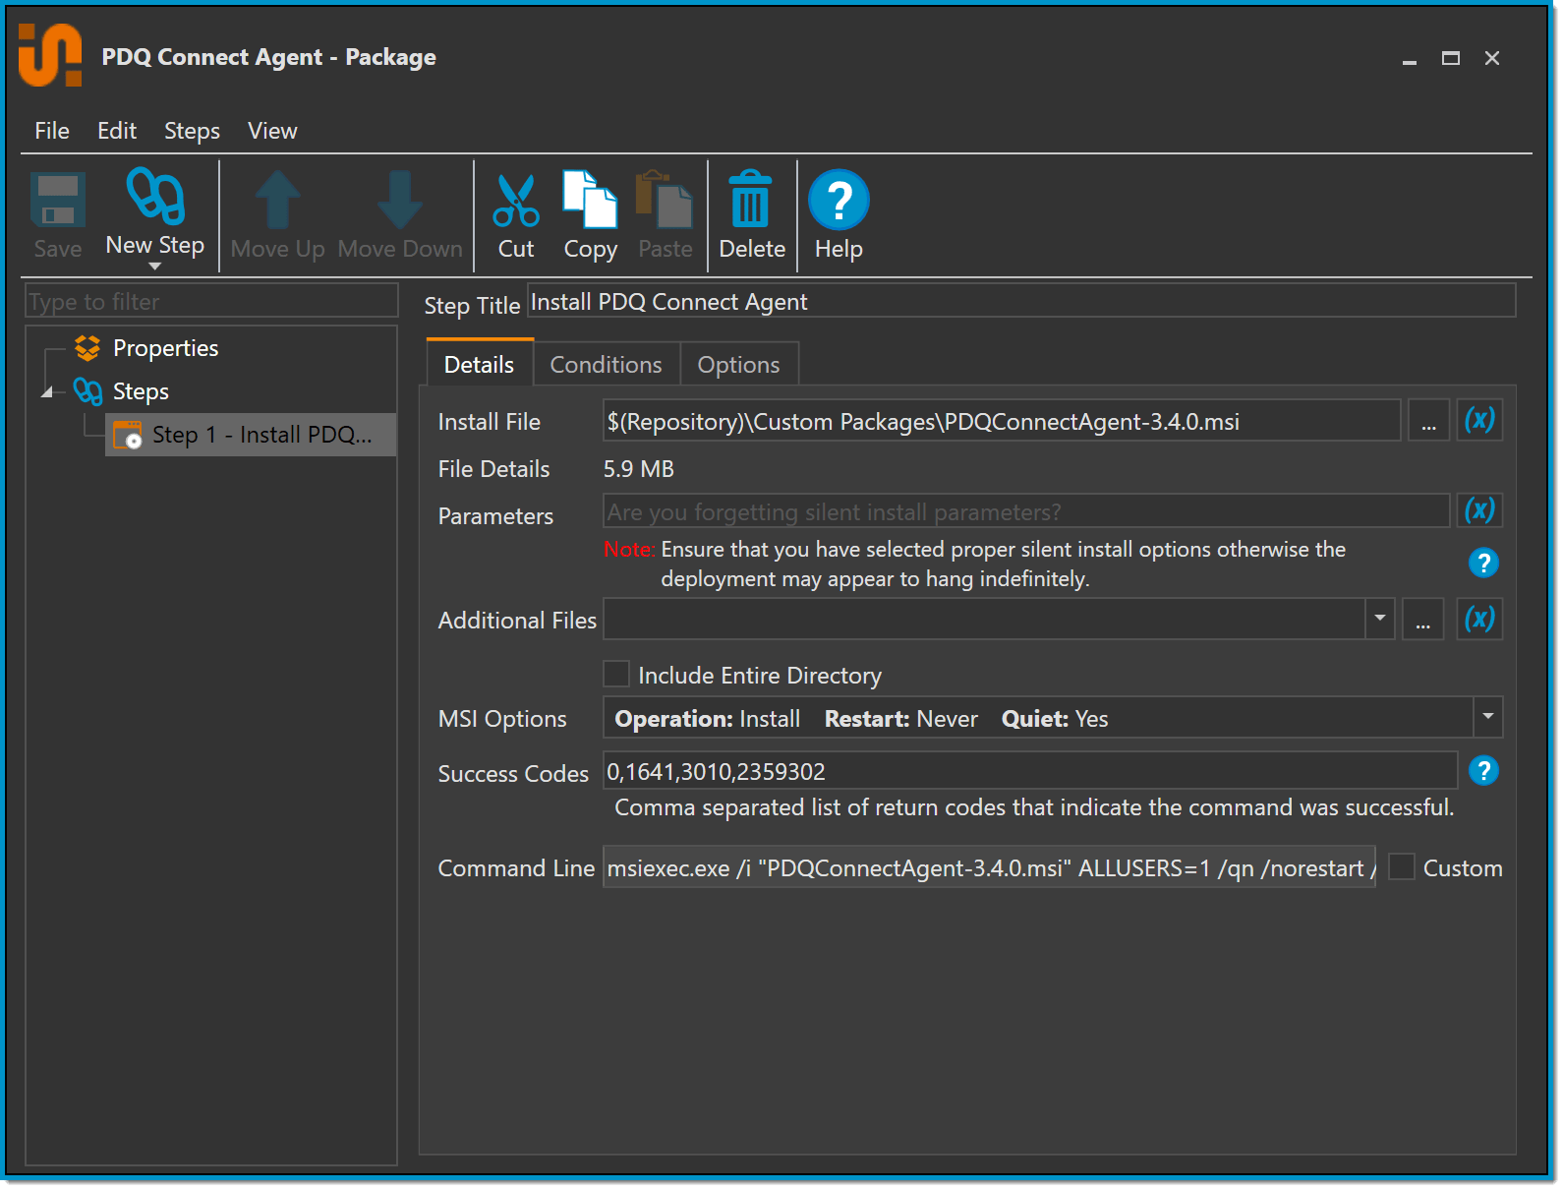Enable Include Entire Directory checkbox

coord(616,674)
